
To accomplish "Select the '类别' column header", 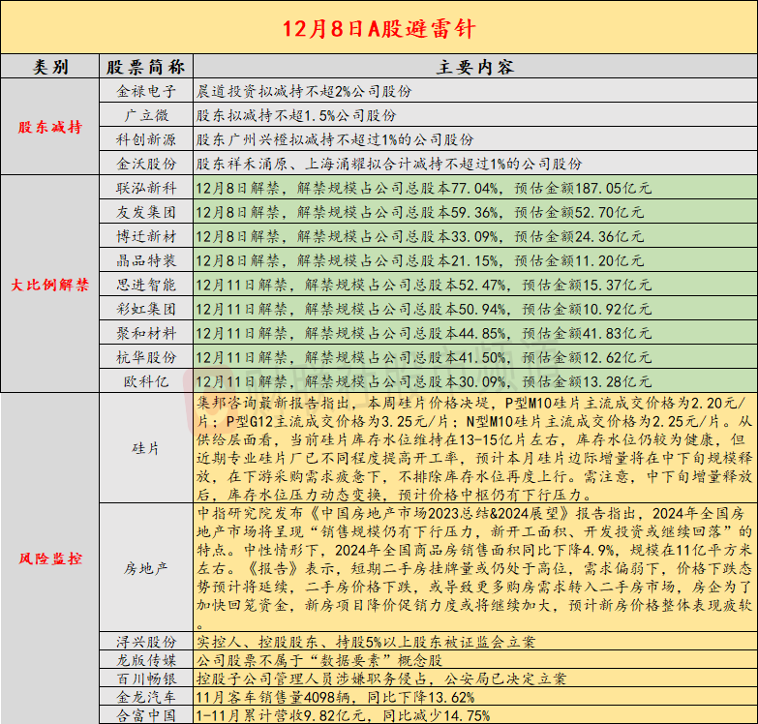I will point(50,67).
